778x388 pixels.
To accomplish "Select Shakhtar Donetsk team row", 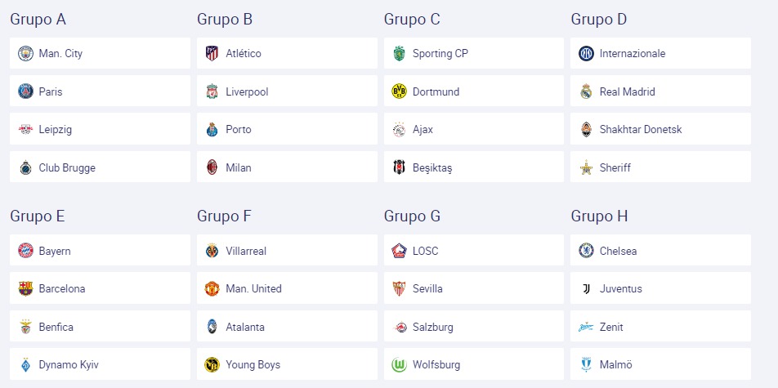I will click(x=660, y=129).
